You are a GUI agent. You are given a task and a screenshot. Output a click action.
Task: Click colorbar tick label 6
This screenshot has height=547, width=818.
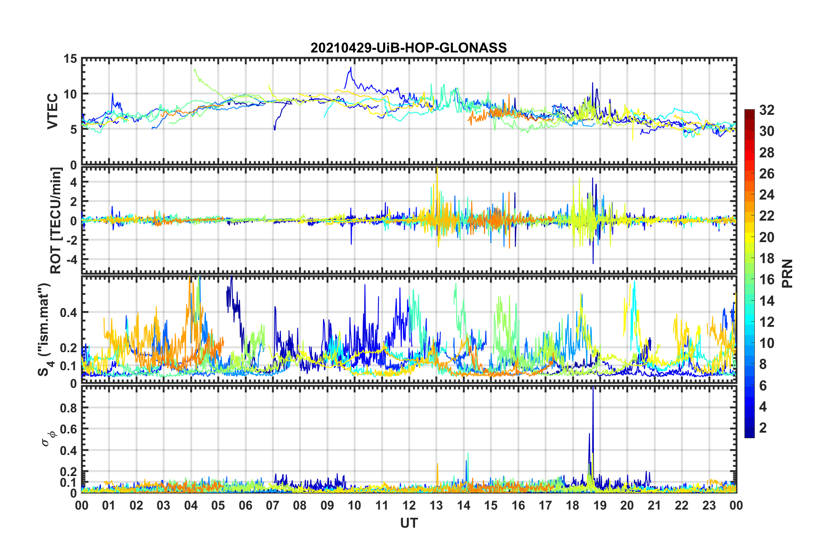point(763,386)
